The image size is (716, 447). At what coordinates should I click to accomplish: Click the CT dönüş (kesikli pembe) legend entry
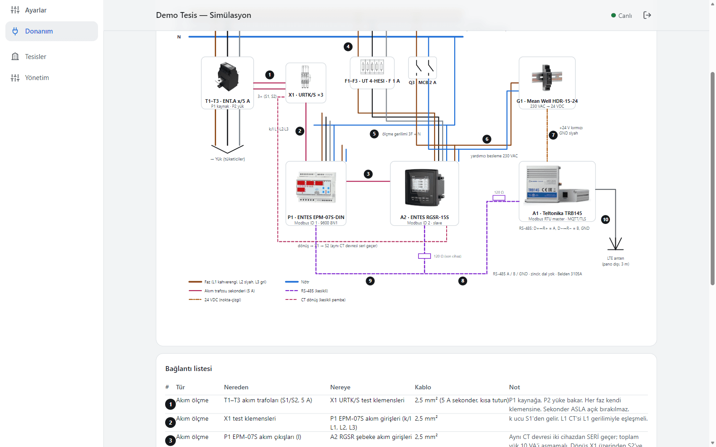pos(315,300)
